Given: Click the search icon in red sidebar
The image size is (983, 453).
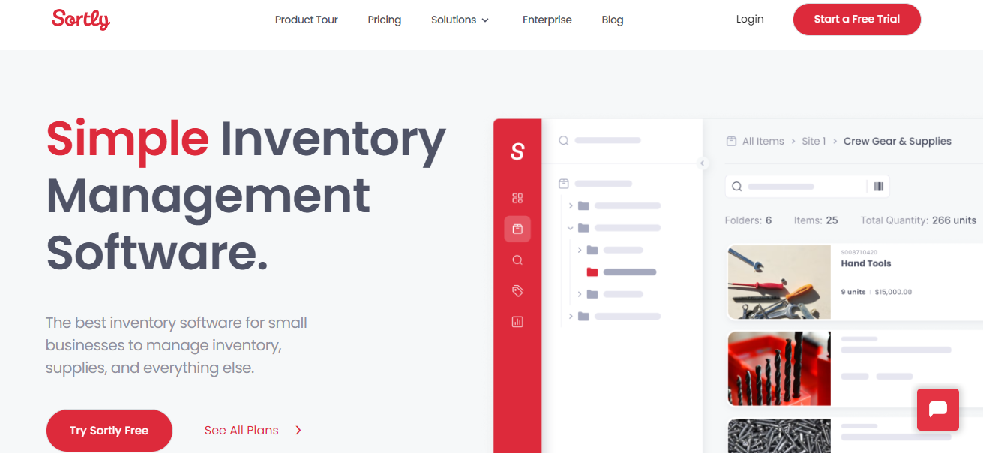Looking at the screenshot, I should [517, 260].
